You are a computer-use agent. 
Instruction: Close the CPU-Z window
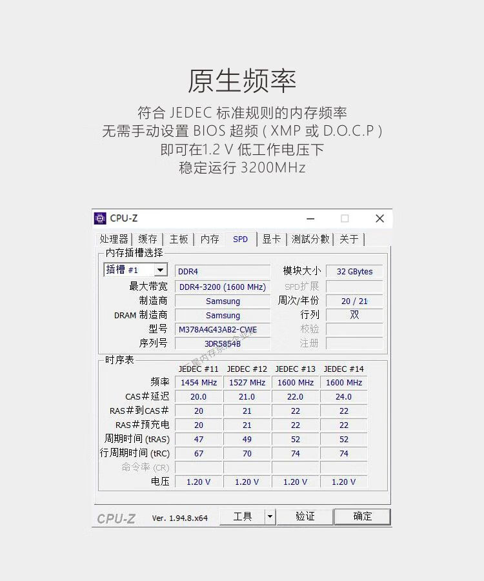(379, 219)
